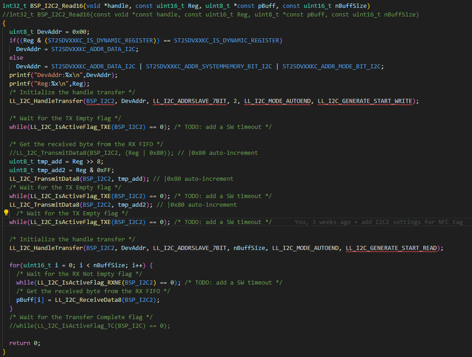The width and height of the screenshot is (472, 357).
Task: Click the closing curly brace at function end
Action: (4, 352)
